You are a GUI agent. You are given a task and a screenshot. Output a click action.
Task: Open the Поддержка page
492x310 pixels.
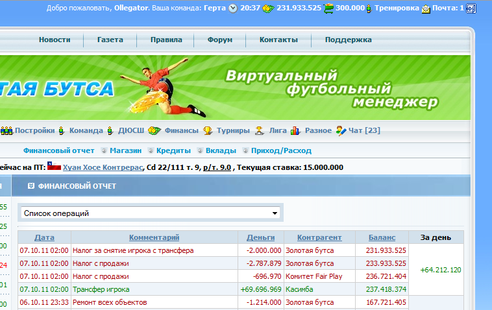pyautogui.click(x=348, y=40)
